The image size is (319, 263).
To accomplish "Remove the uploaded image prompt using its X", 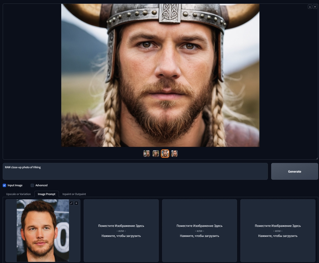I will pyautogui.click(x=76, y=203).
